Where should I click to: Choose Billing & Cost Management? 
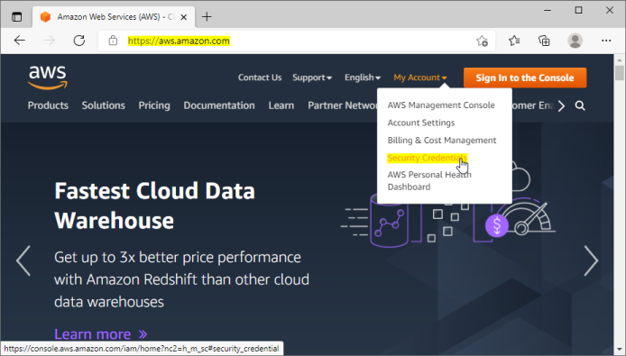[442, 140]
